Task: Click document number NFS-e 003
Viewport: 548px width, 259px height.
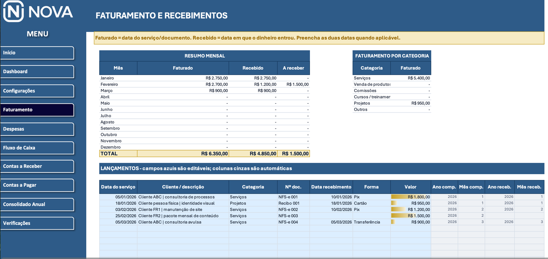Action: [x=293, y=216]
